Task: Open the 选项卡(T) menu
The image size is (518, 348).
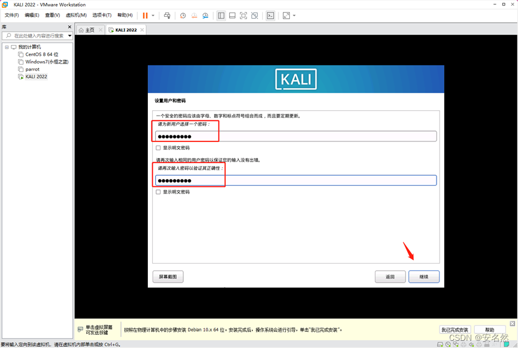Action: pos(102,15)
